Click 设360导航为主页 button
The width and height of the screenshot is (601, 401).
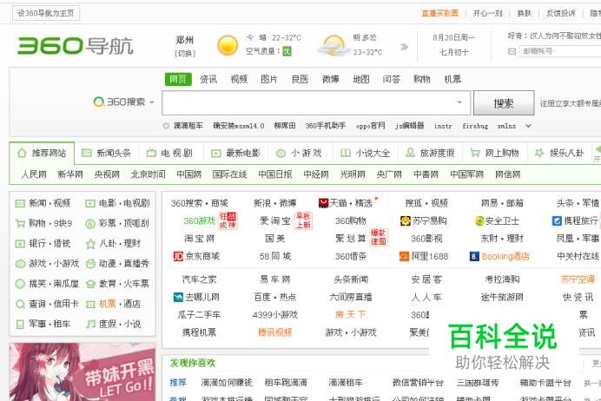46,13
